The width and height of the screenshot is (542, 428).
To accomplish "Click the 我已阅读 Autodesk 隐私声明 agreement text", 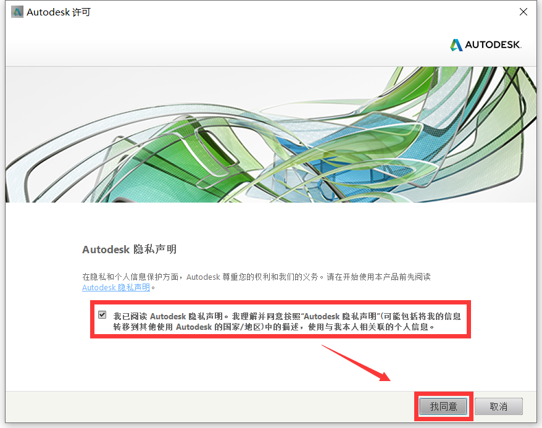I will (x=287, y=322).
